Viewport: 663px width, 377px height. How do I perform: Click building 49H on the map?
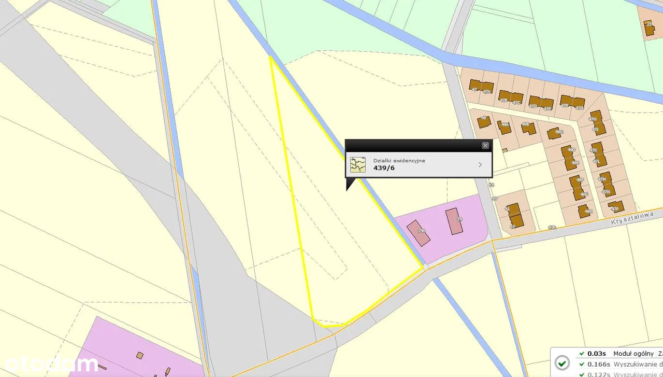click(x=584, y=211)
